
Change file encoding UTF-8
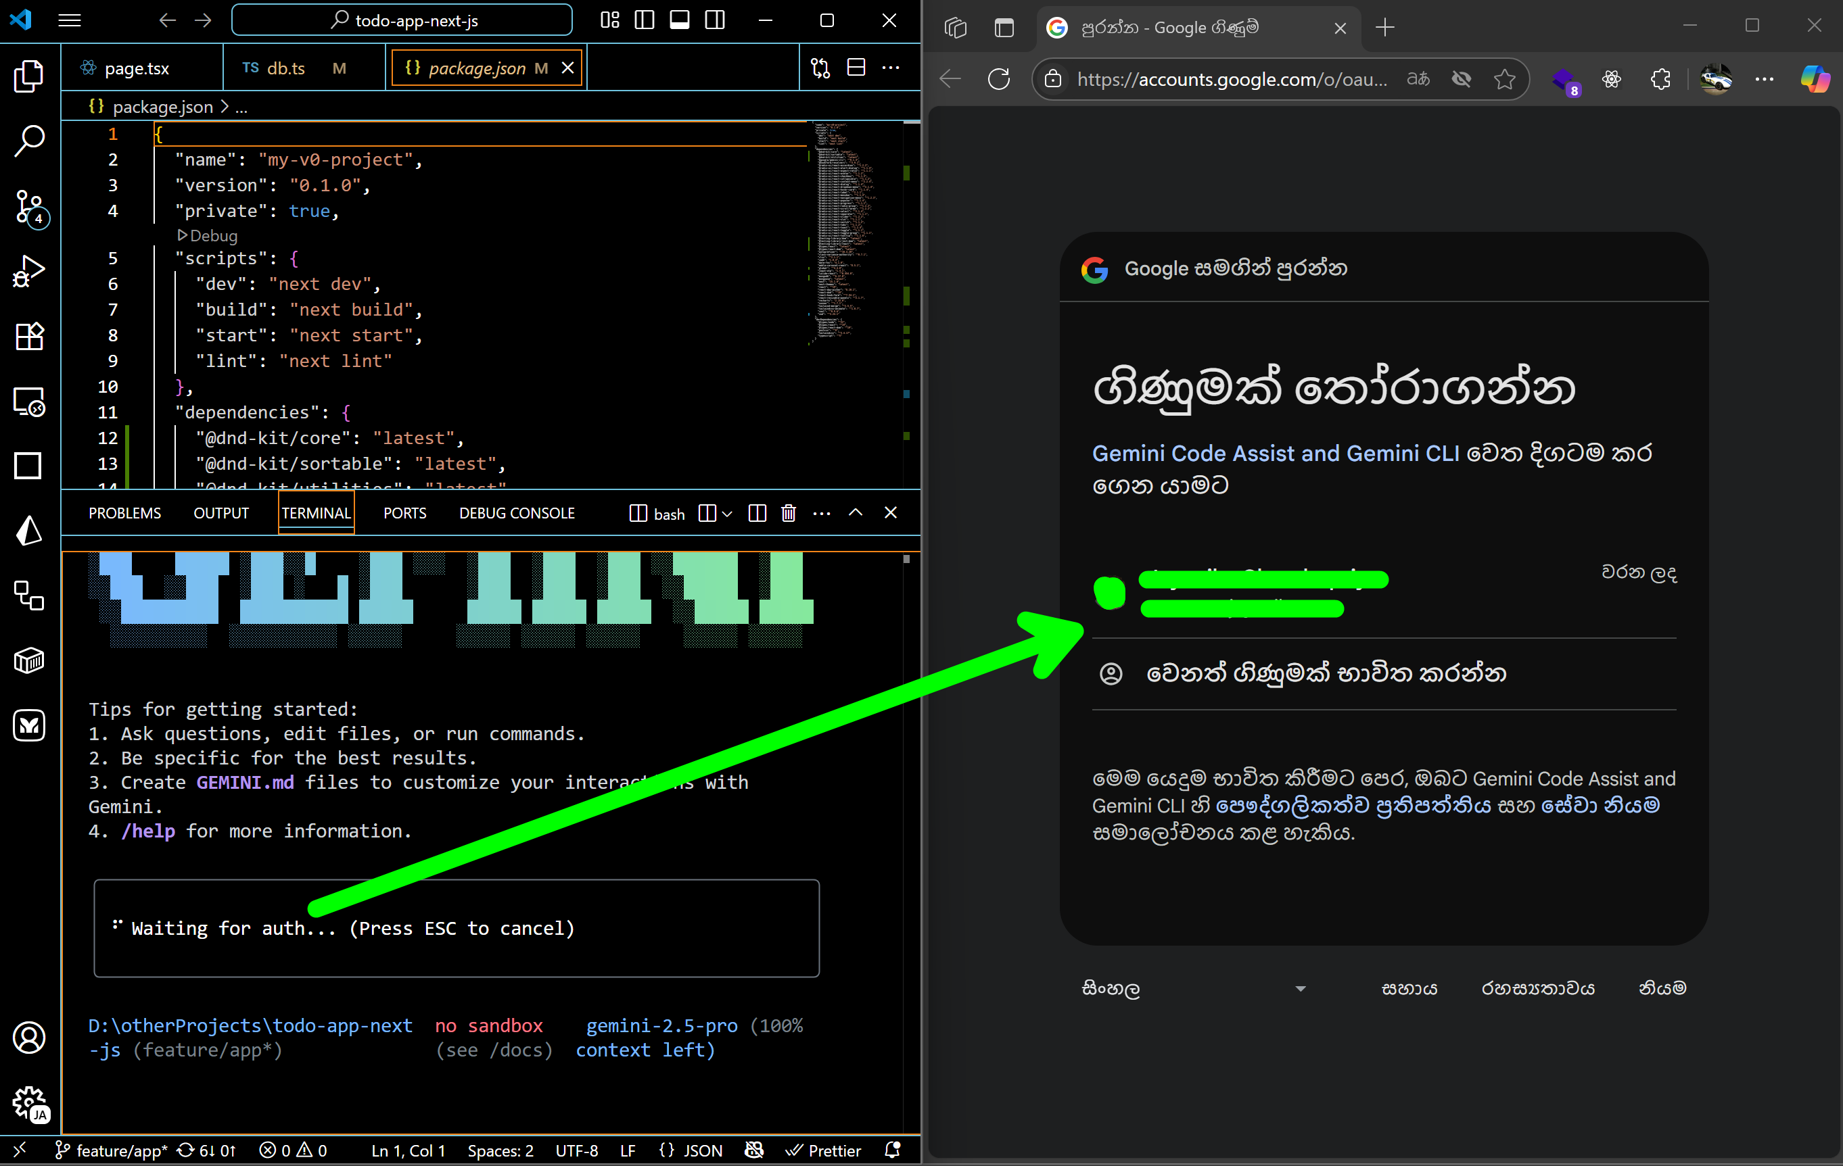coord(577,1150)
